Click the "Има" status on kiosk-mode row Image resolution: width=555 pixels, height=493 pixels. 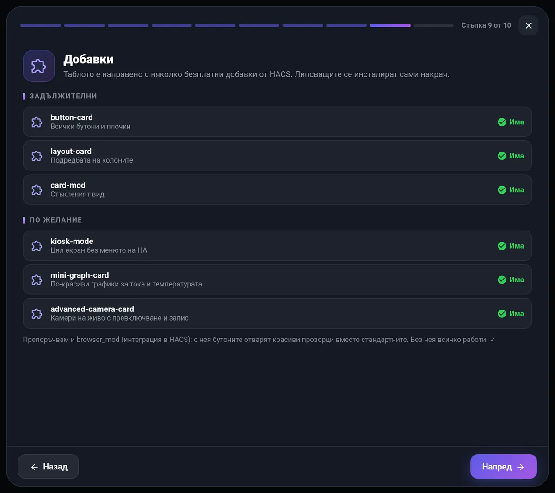pyautogui.click(x=517, y=246)
